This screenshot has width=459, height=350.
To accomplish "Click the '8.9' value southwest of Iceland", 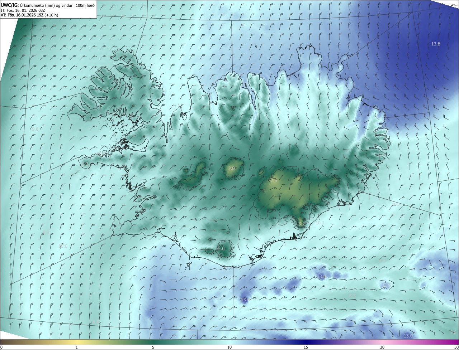I will click(x=46, y=233).
